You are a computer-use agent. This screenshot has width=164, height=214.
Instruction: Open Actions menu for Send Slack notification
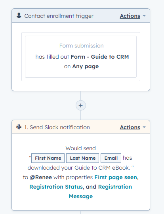pos(130,127)
